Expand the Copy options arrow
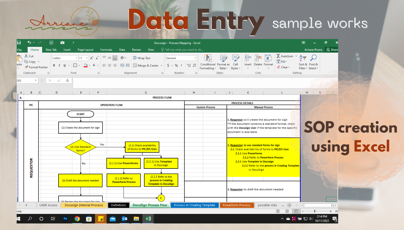This screenshot has height=230, width=404. click(38, 62)
